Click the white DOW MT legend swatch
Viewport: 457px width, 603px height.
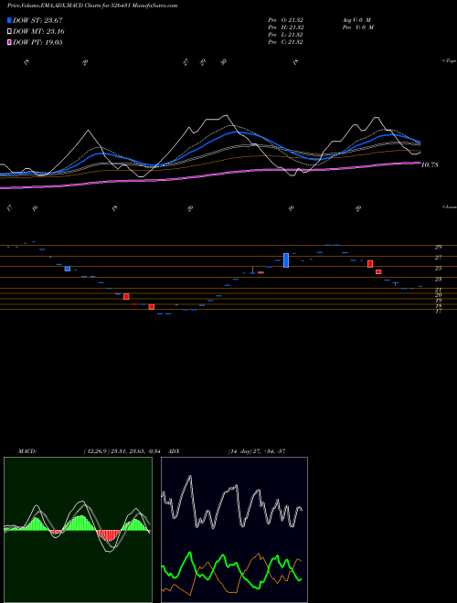9,32
